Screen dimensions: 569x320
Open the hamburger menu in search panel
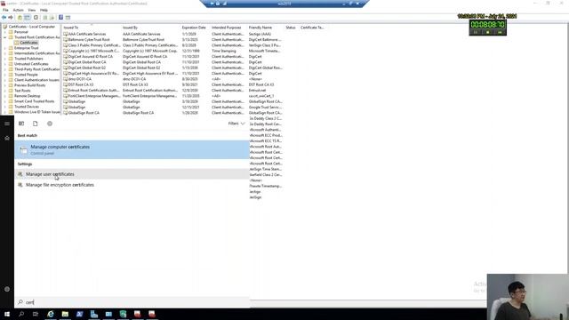[7, 124]
